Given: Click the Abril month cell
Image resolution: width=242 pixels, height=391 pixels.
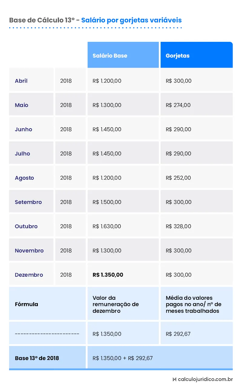Looking at the screenshot, I should click(21, 81).
